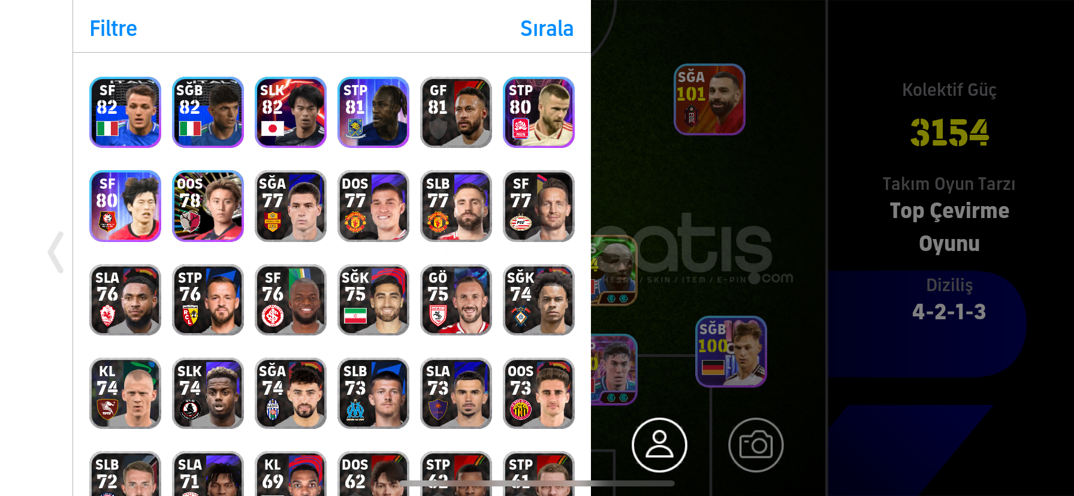Choose the SĞK 75 Iran player card
The image size is (1074, 496).
tap(373, 300)
